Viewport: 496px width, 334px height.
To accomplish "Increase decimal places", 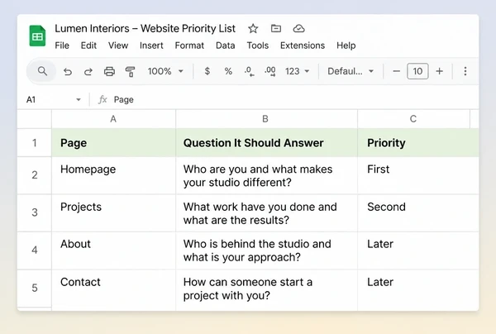I will tap(270, 71).
